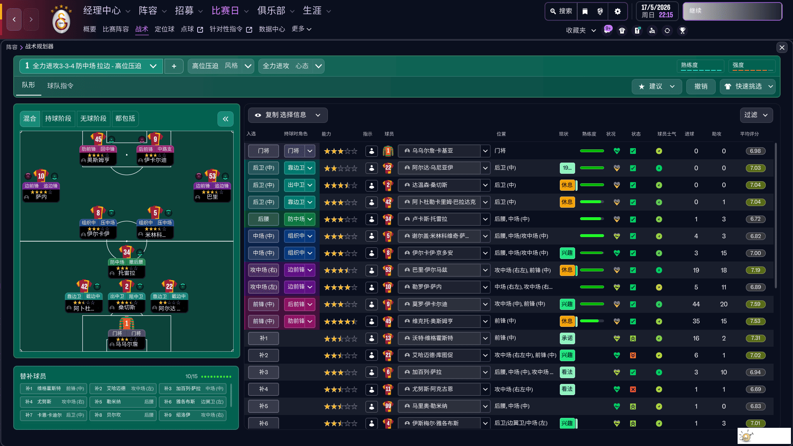
Task: Open player instructions icon for 莫罗·伊卡尔迪
Action: point(371,304)
